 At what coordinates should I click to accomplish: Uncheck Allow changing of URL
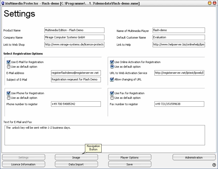[112, 79]
